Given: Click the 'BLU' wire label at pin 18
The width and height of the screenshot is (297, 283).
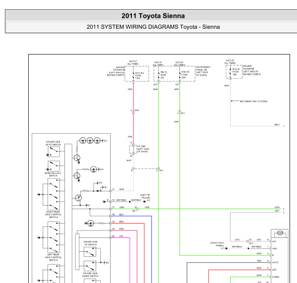Looking at the screenshot, I should tap(121, 215).
